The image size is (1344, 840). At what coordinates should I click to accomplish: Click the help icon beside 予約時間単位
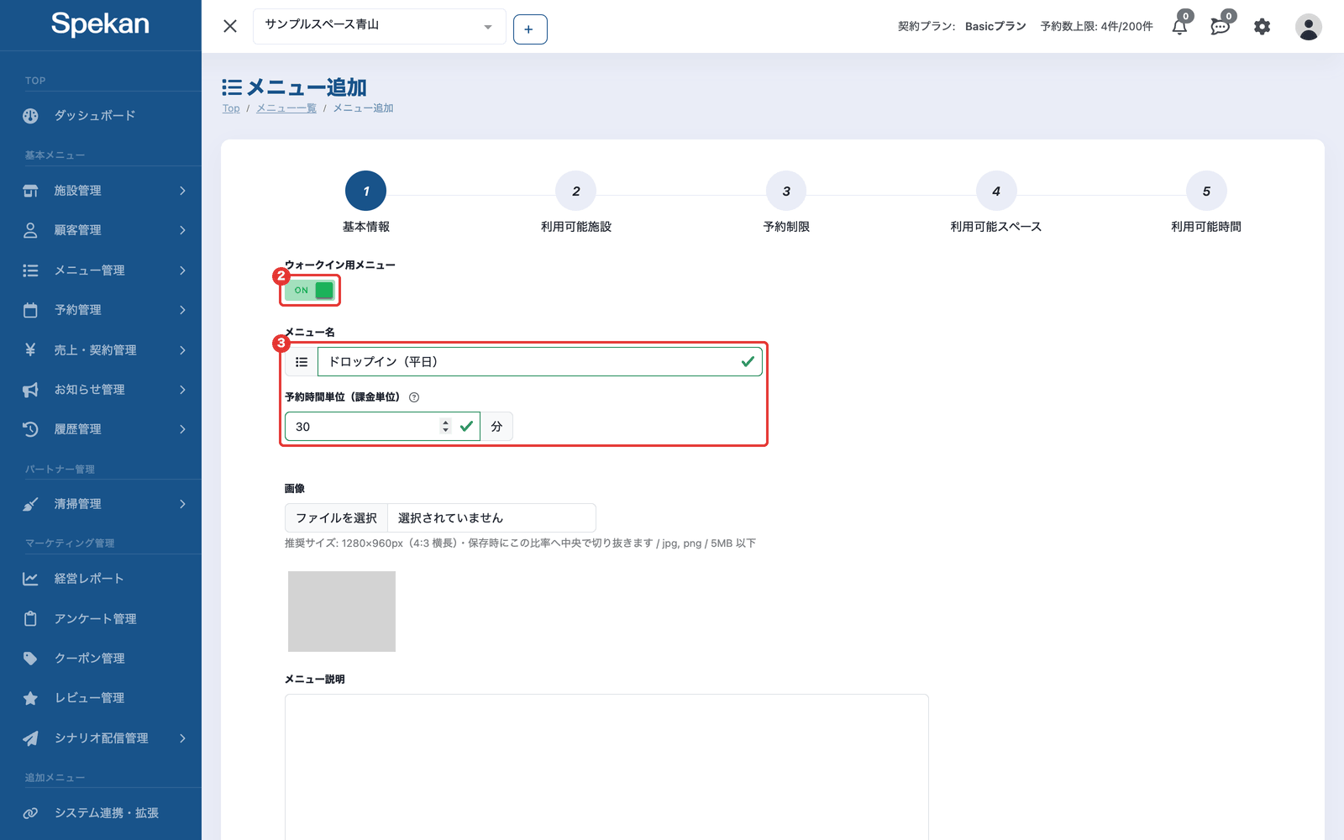(x=414, y=397)
